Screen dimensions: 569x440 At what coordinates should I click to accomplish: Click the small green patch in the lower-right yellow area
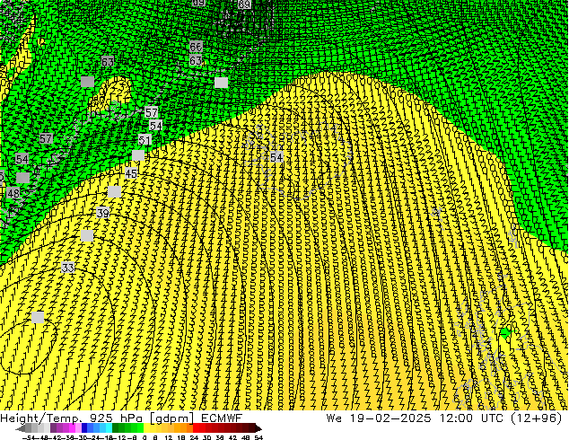[x=505, y=332]
